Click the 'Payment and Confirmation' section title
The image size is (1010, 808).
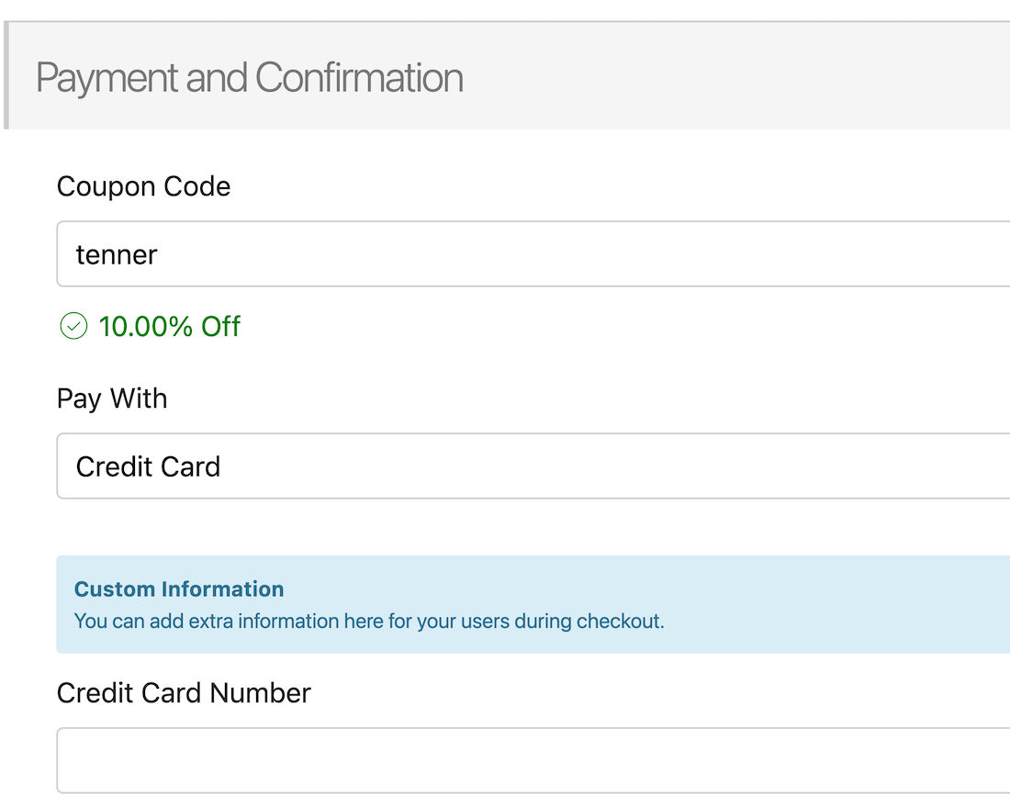pyautogui.click(x=249, y=78)
